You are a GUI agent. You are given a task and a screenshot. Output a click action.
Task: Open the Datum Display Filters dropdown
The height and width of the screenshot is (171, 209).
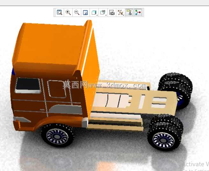[x=121, y=12]
